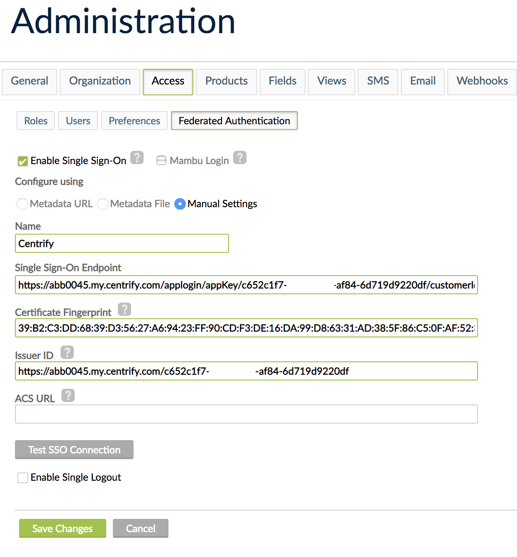Select Manual Settings radio button
The image size is (517, 557).
point(180,204)
